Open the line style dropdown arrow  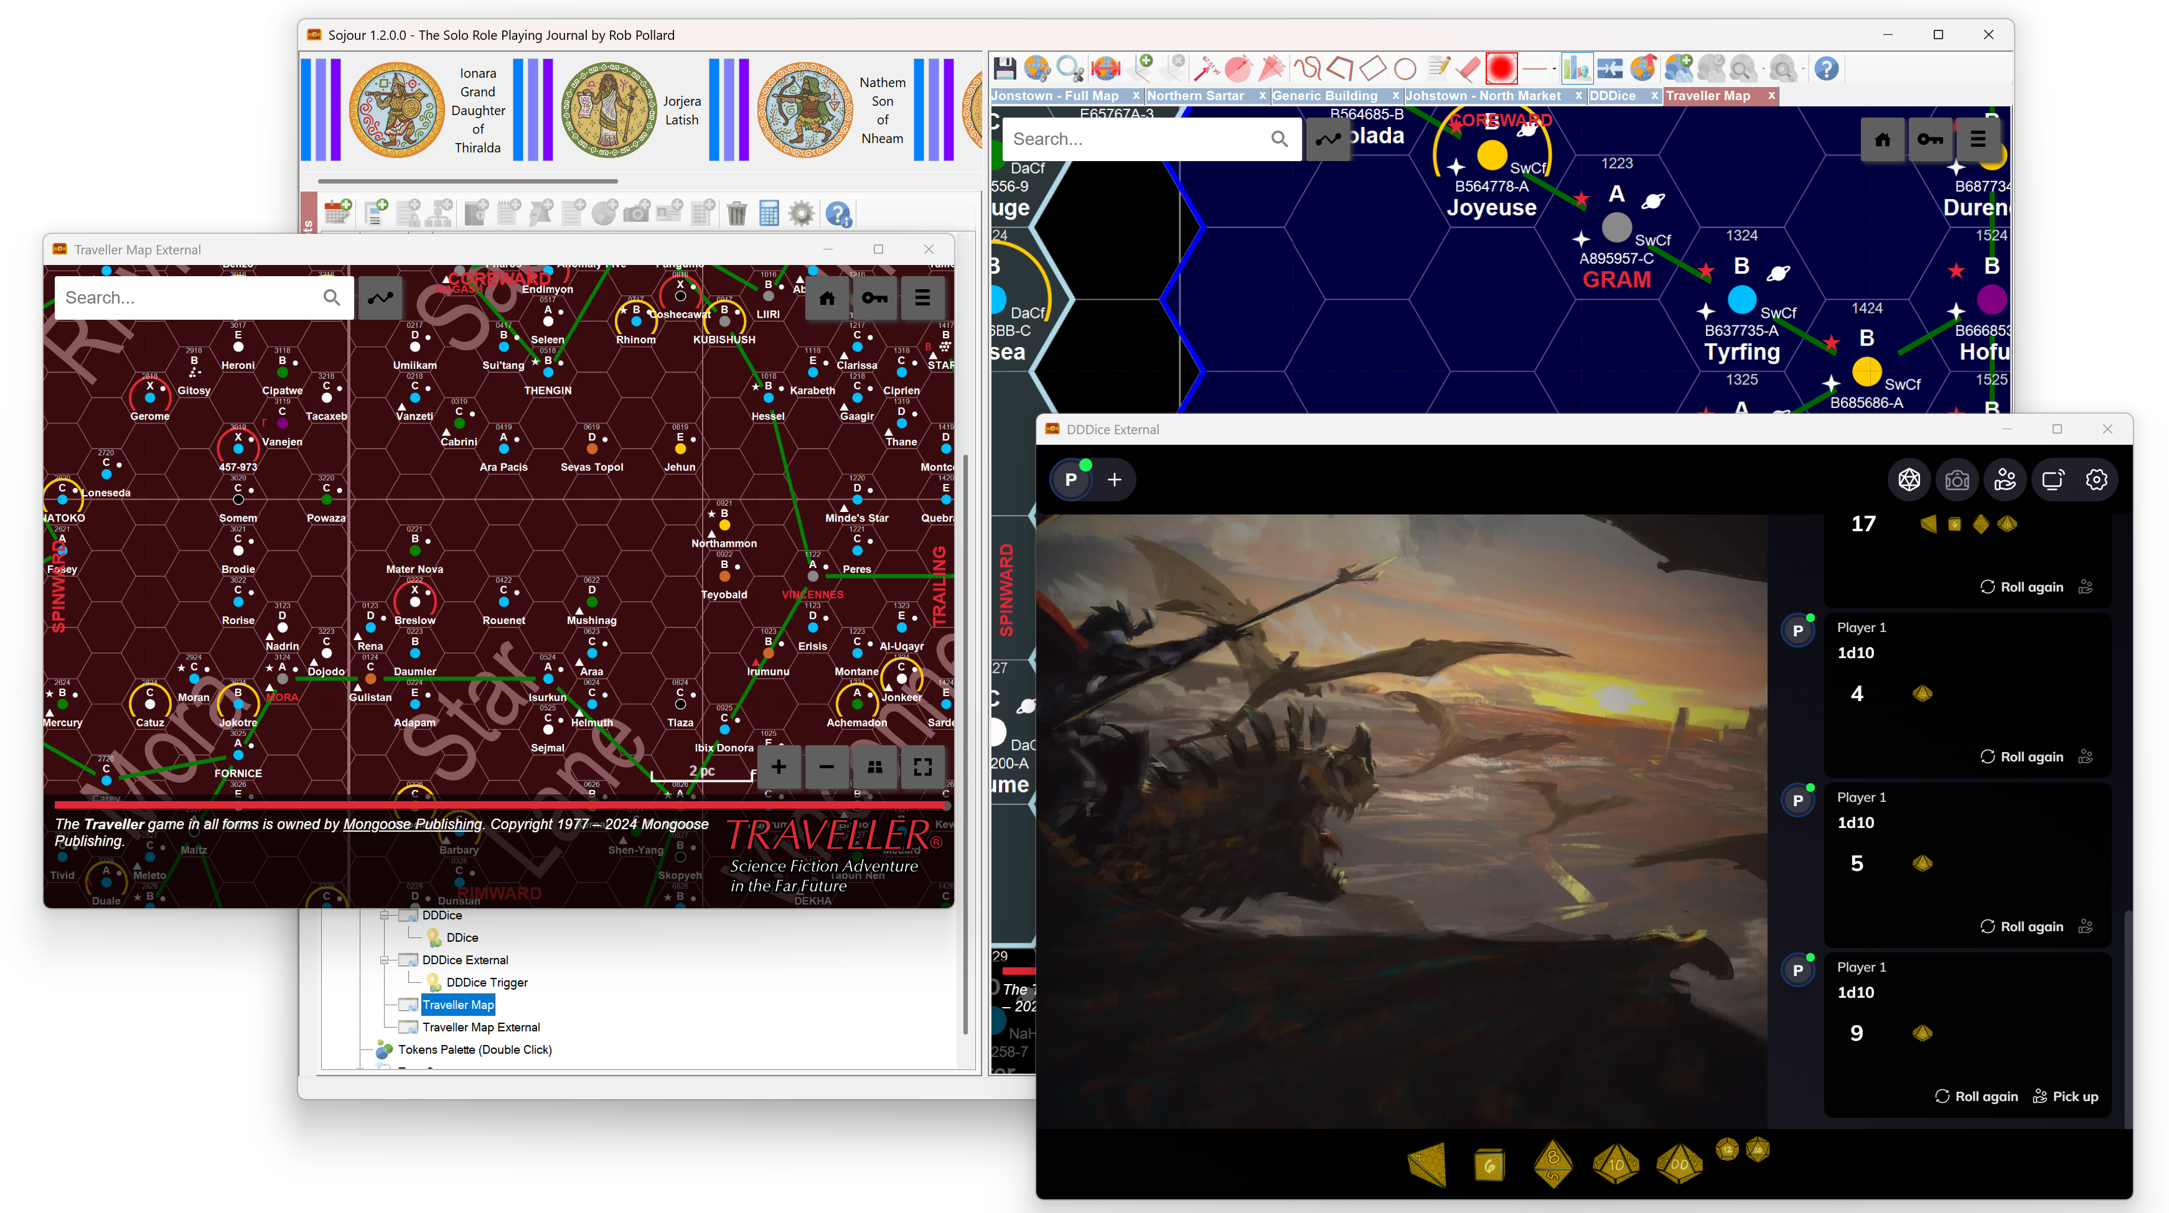1553,69
